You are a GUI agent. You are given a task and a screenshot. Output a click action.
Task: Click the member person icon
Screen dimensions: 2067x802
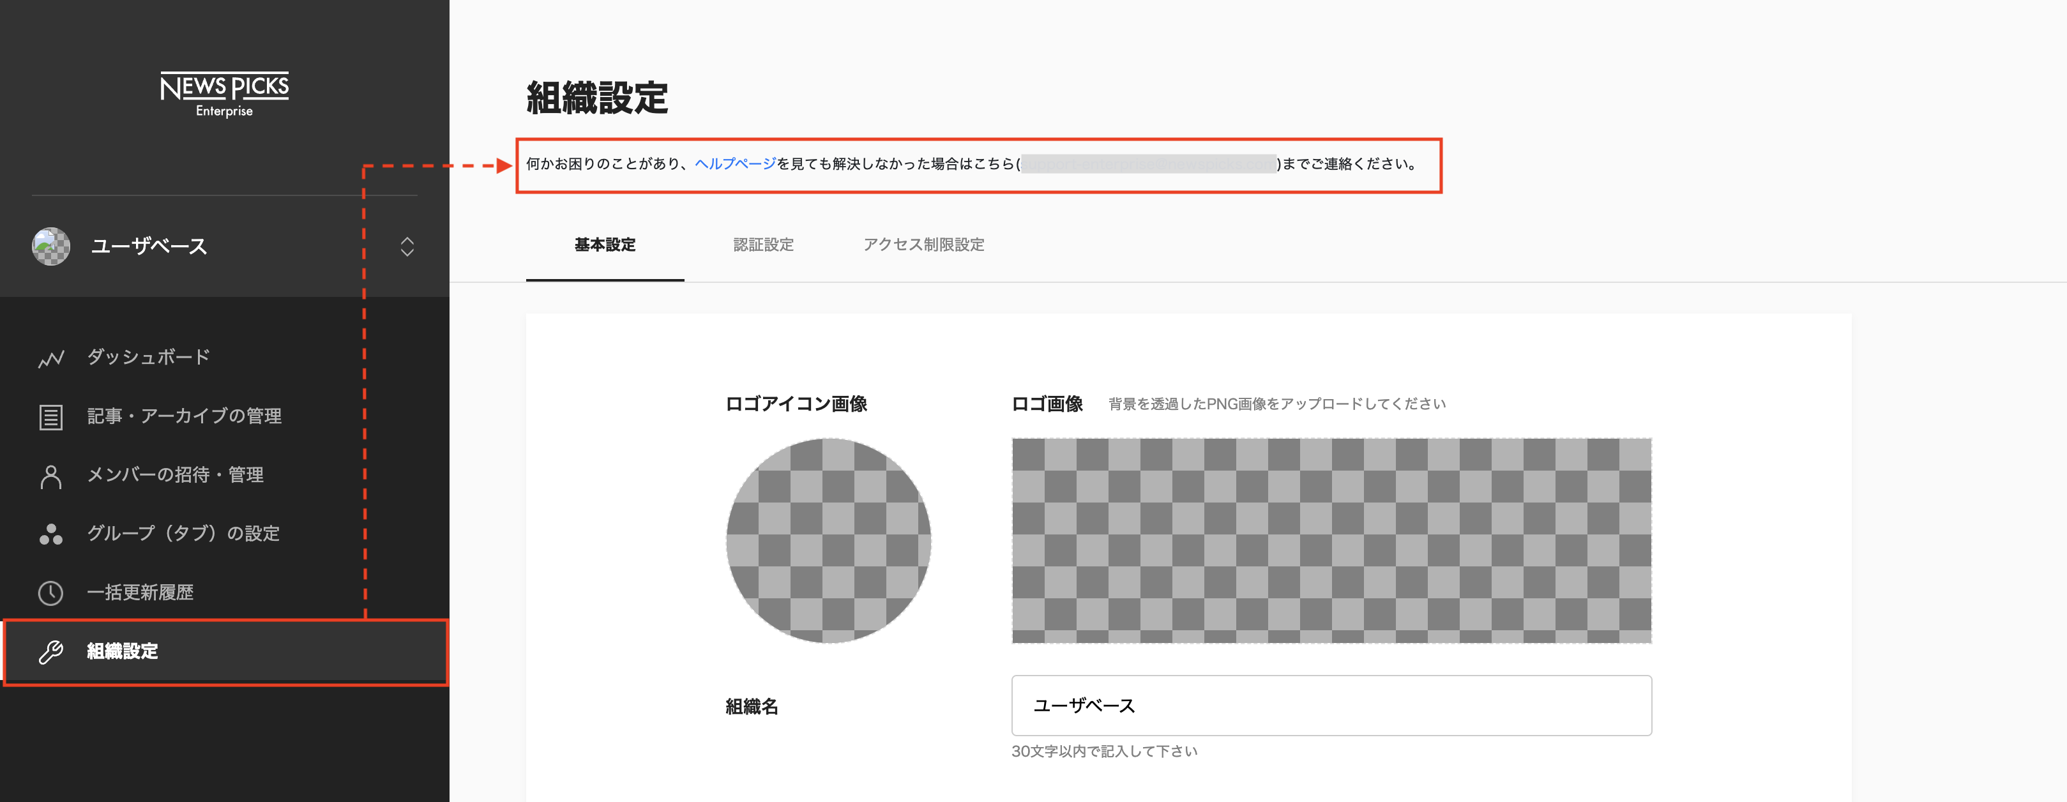50,476
